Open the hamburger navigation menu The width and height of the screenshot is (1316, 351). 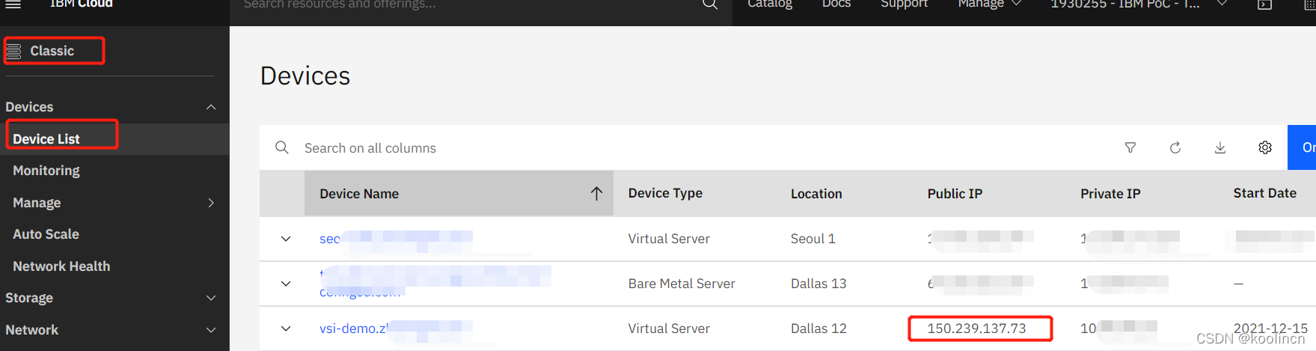13,4
